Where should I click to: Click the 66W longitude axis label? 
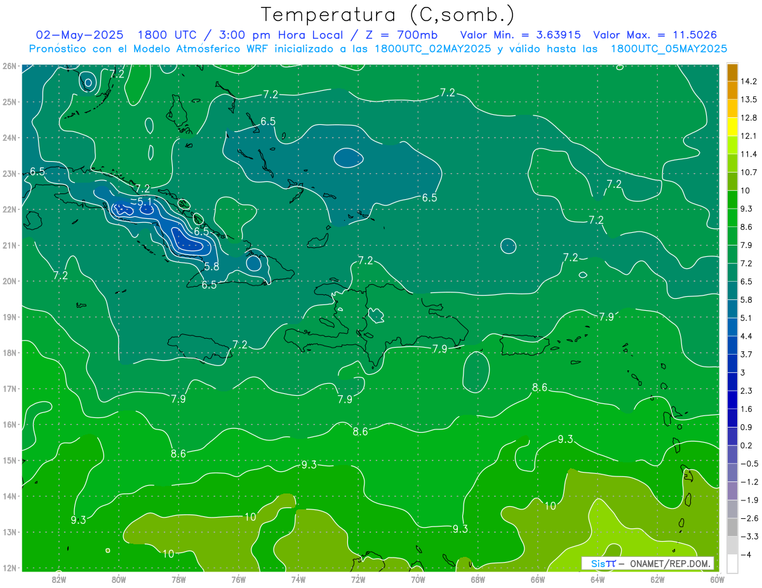pos(537,578)
